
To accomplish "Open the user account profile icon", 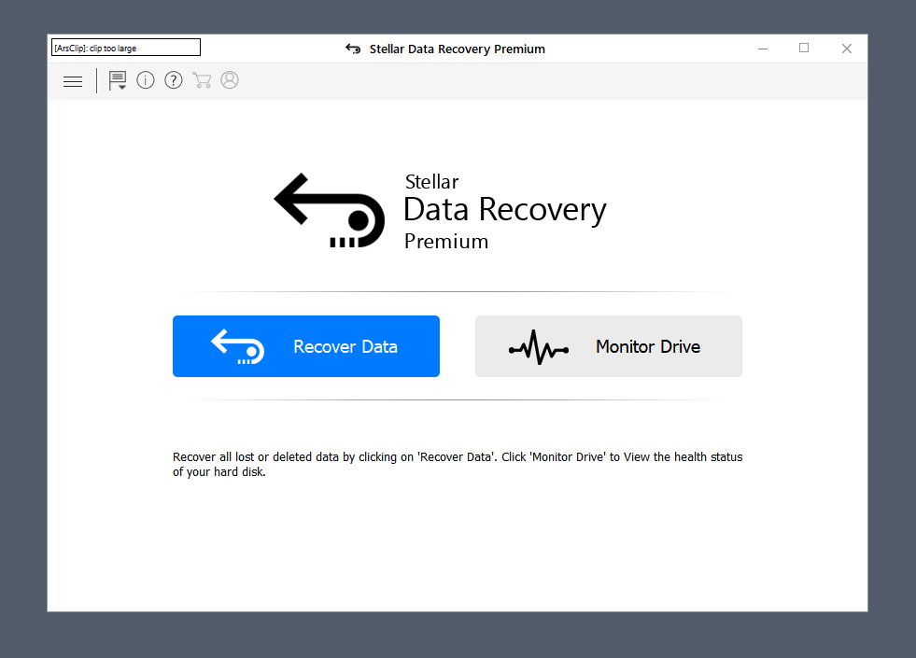I will click(x=230, y=80).
